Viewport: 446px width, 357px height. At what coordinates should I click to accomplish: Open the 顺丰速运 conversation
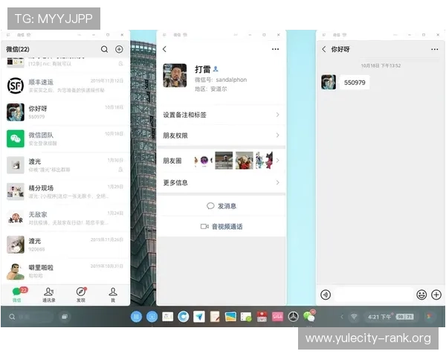coord(65,86)
